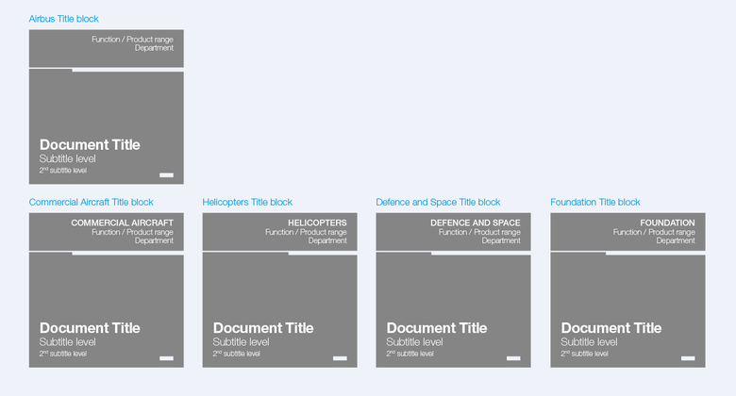Image resolution: width=736 pixels, height=396 pixels.
Task: Click 'Document Title' in Commercial Aircraft block
Action: [x=90, y=328]
